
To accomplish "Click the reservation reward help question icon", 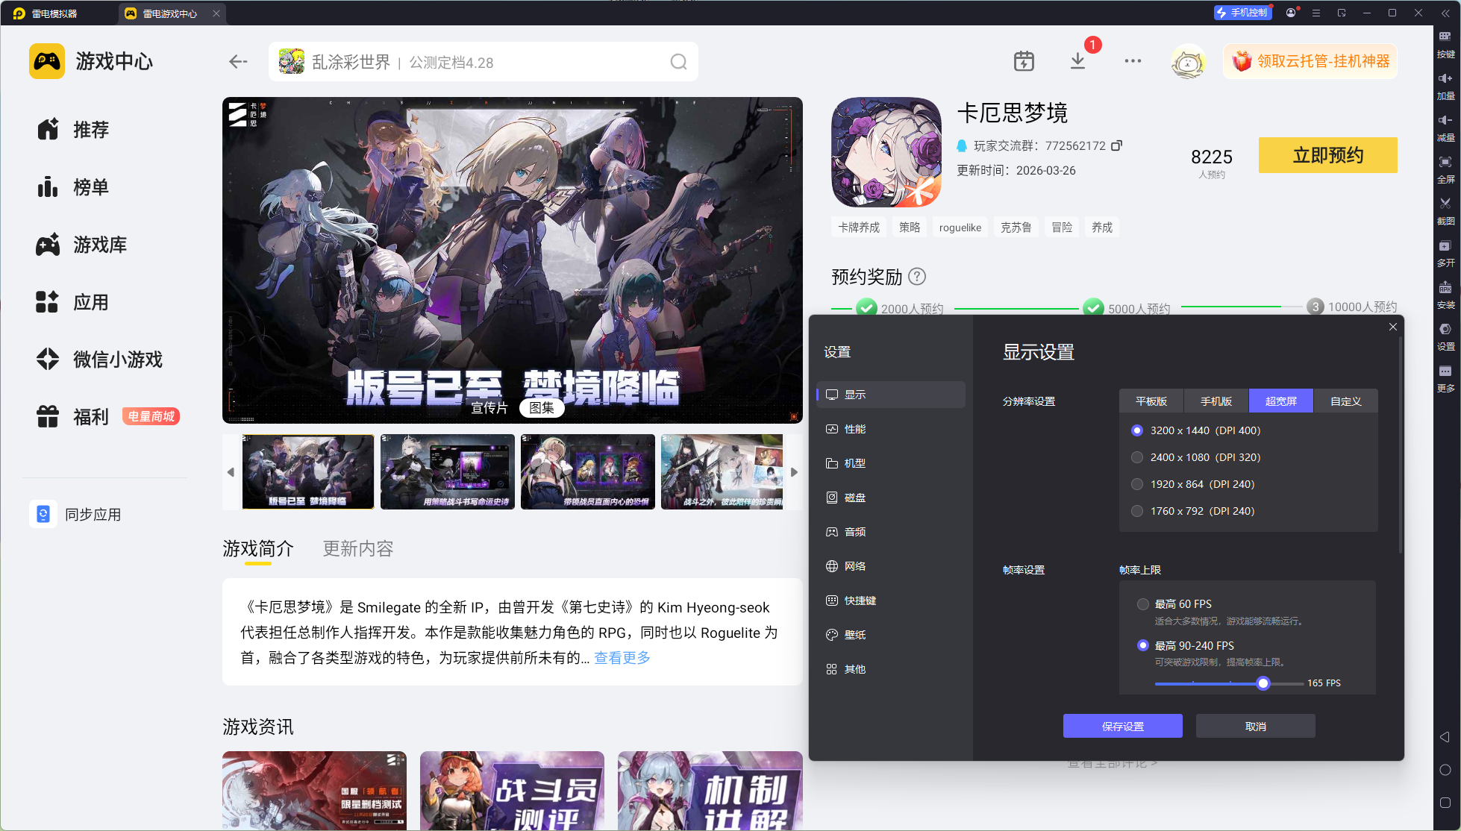I will tap(917, 277).
